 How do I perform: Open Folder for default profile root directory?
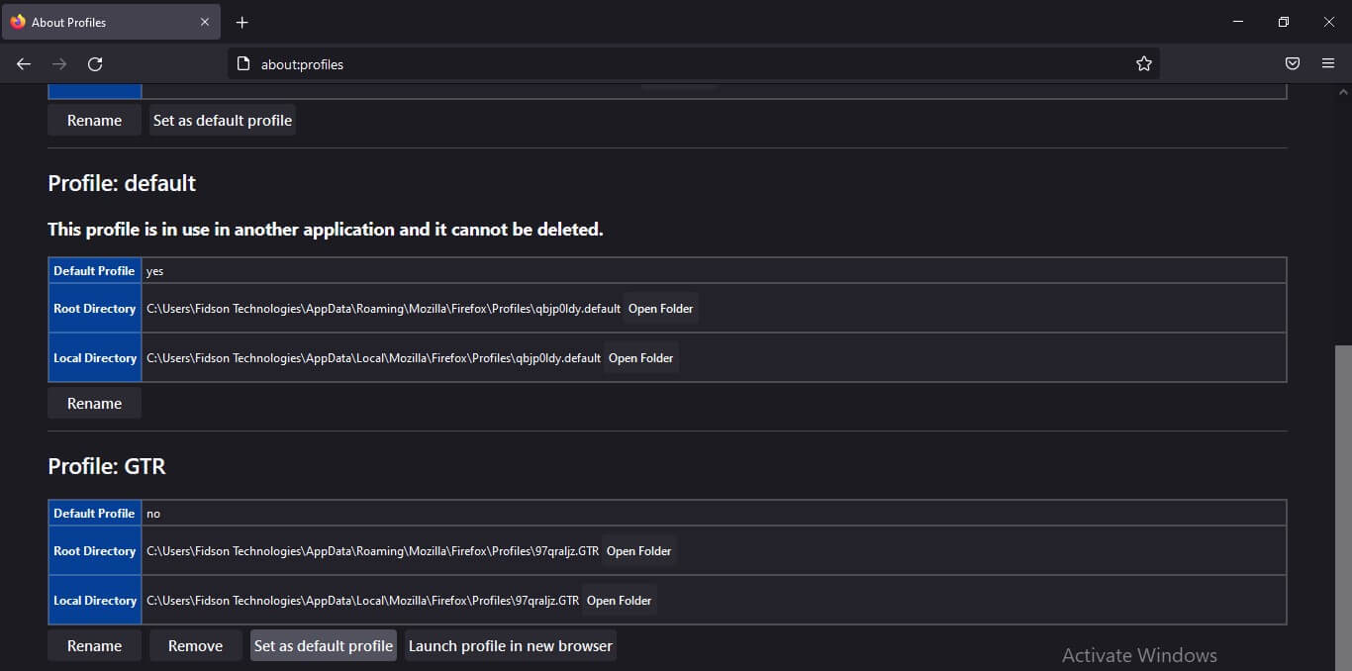659,308
